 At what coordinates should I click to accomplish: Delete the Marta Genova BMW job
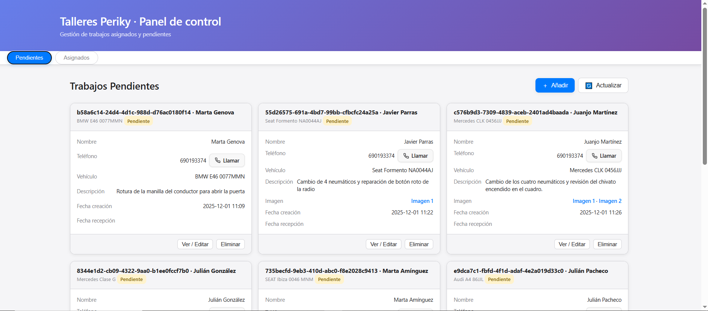pyautogui.click(x=230, y=244)
